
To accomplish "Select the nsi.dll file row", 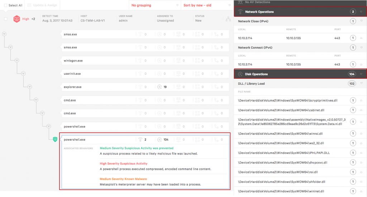I will click(x=300, y=172).
